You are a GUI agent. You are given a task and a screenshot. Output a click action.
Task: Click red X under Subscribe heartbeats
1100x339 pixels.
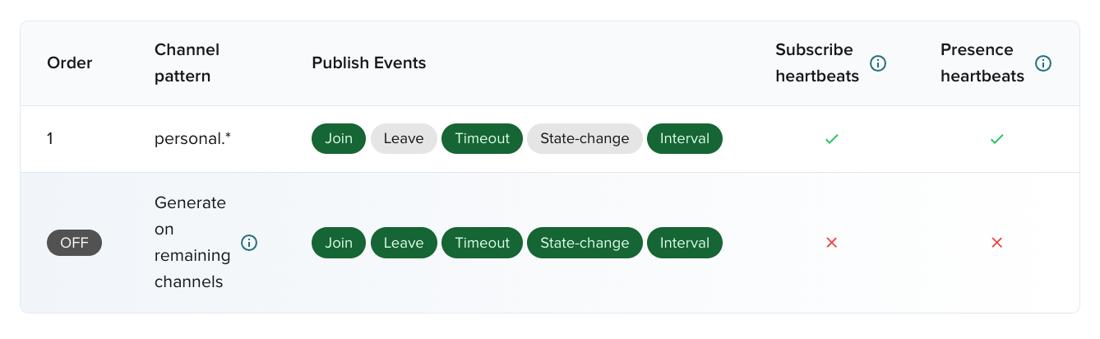click(831, 243)
